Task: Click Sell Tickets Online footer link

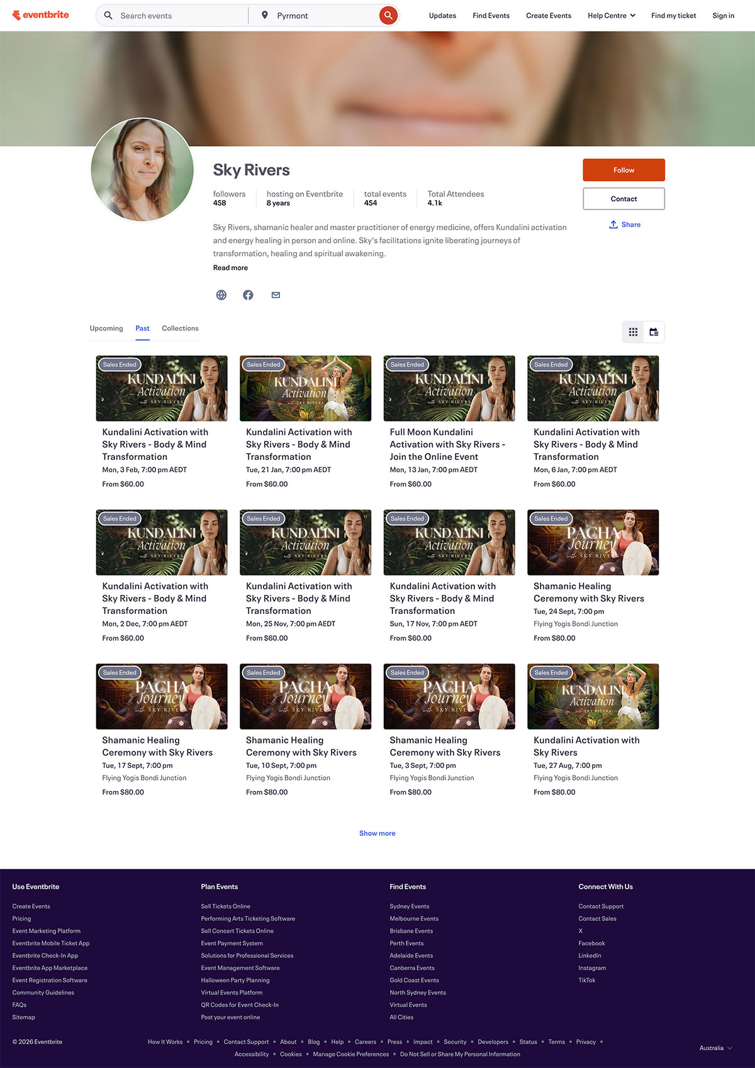Action: (225, 906)
